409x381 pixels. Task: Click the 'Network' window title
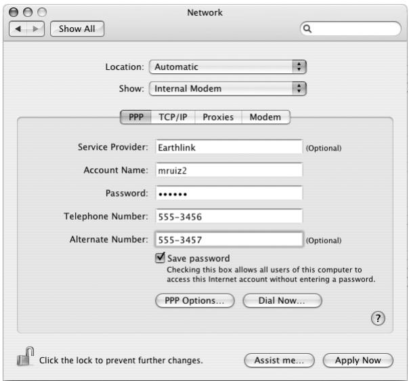(x=204, y=12)
